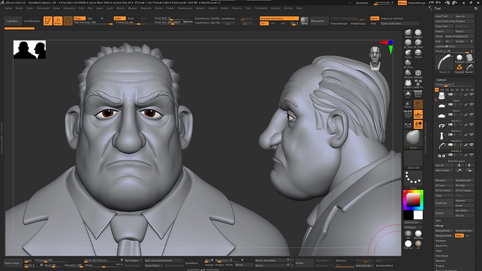
Task: Toggle Solo mode
Action: click(x=408, y=94)
